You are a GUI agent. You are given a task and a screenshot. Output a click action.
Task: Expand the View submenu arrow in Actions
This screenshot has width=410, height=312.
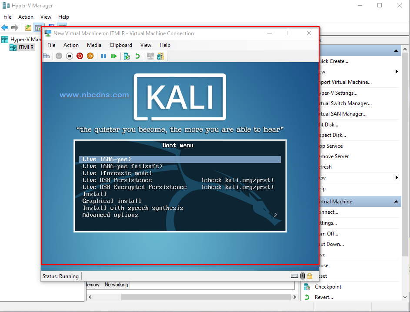397,178
